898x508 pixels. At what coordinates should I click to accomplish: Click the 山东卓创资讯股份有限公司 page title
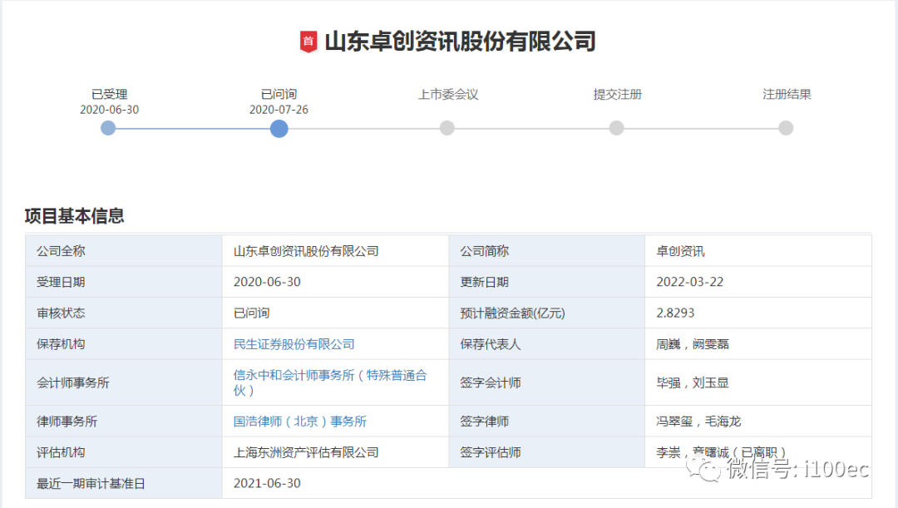tap(460, 42)
